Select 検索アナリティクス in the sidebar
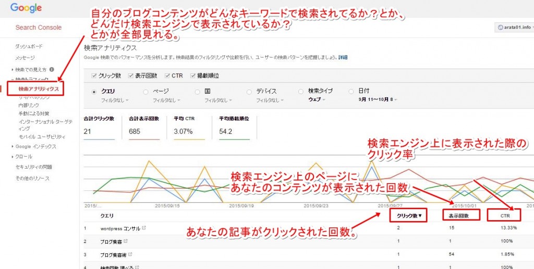 coord(39,89)
